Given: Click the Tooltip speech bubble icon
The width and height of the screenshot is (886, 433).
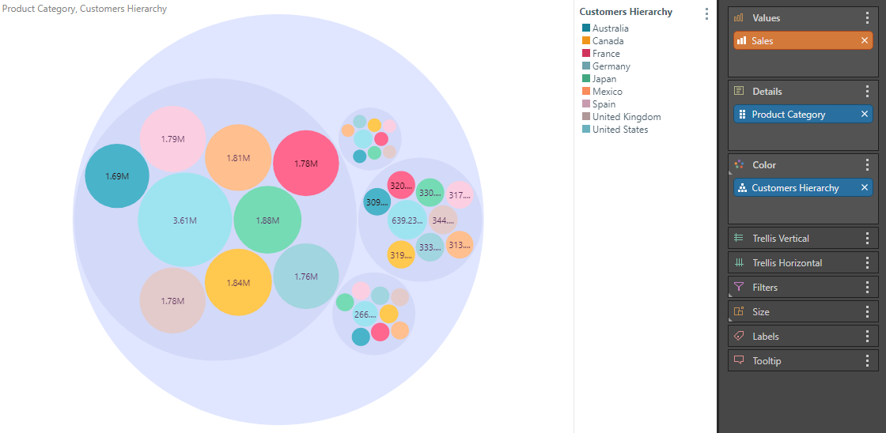Looking at the screenshot, I should click(739, 361).
